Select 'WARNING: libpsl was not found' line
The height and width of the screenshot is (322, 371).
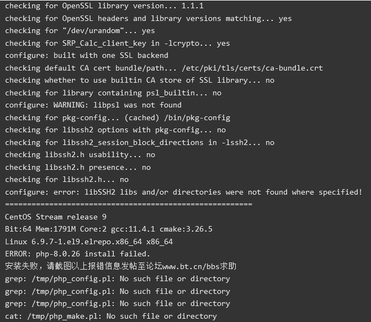(x=93, y=105)
